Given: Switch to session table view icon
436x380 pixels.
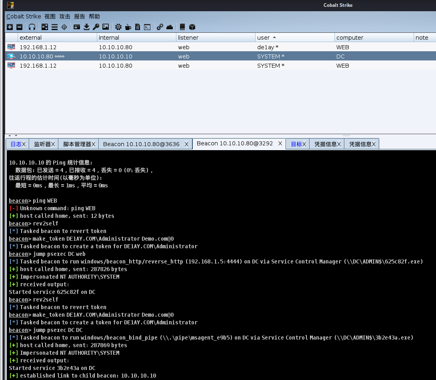Looking at the screenshot, I should click(54, 27).
